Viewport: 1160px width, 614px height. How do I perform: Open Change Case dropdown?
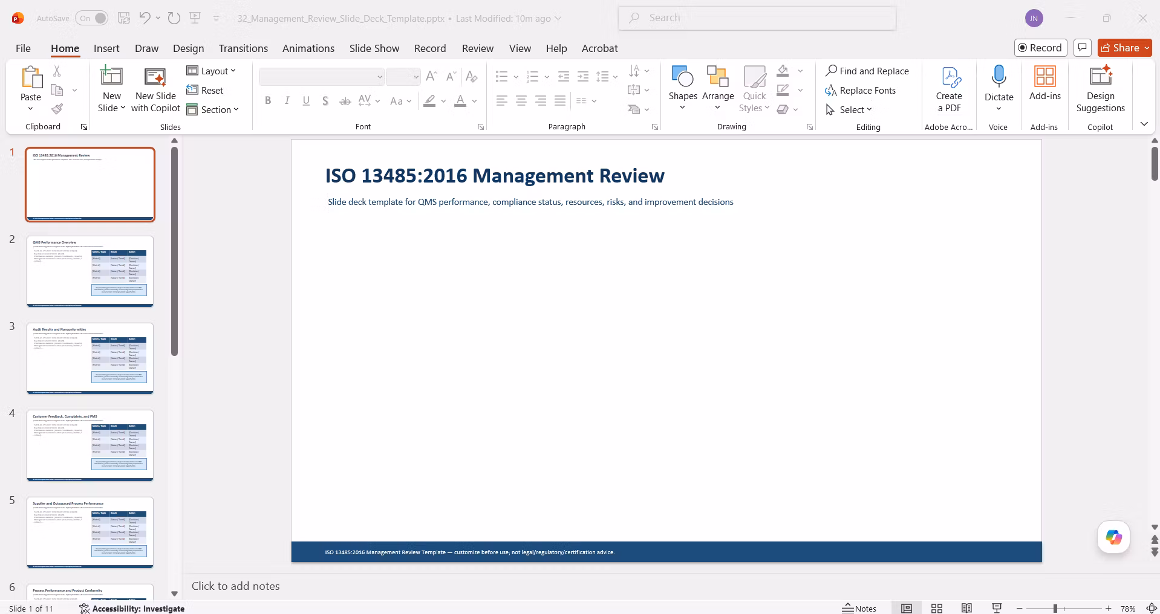400,101
